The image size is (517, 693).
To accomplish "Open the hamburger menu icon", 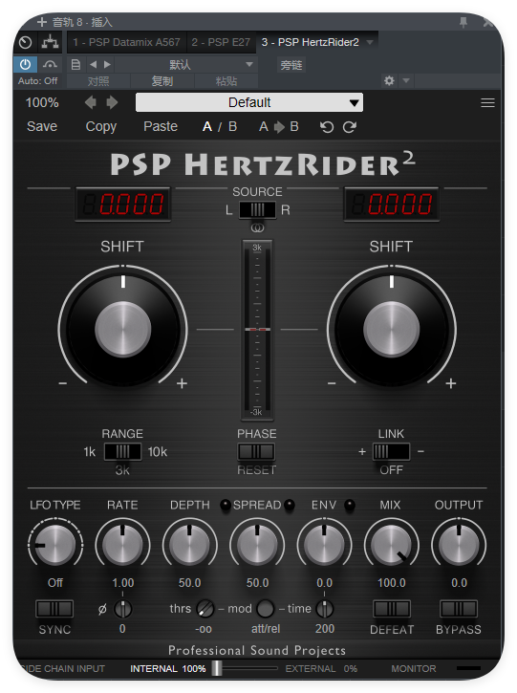I will (487, 103).
